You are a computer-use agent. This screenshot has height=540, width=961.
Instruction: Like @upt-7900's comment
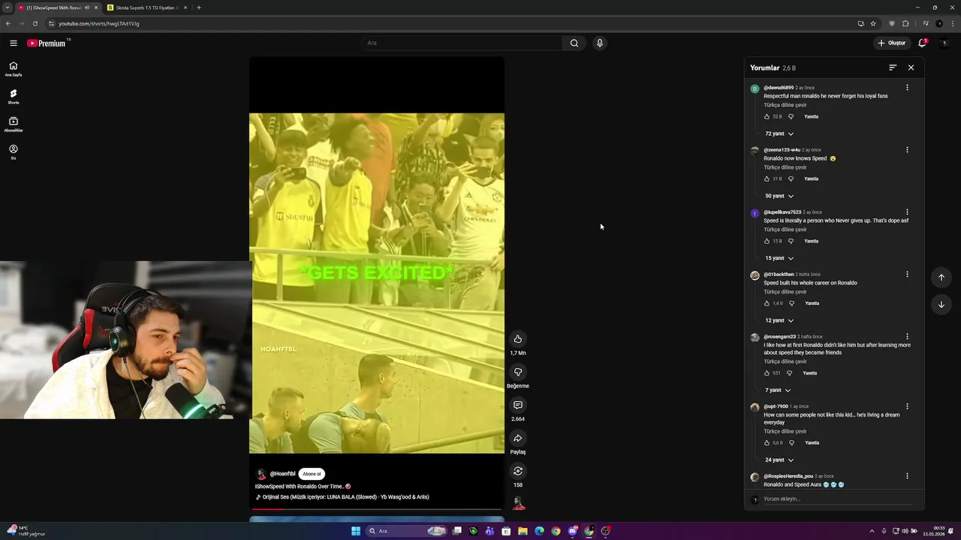767,442
